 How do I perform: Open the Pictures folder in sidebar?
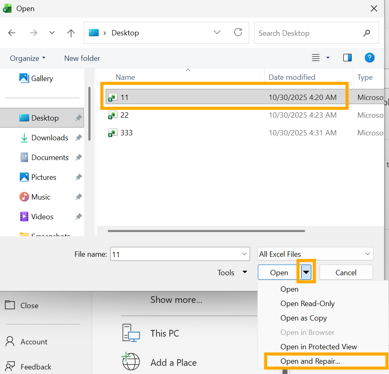tap(44, 177)
